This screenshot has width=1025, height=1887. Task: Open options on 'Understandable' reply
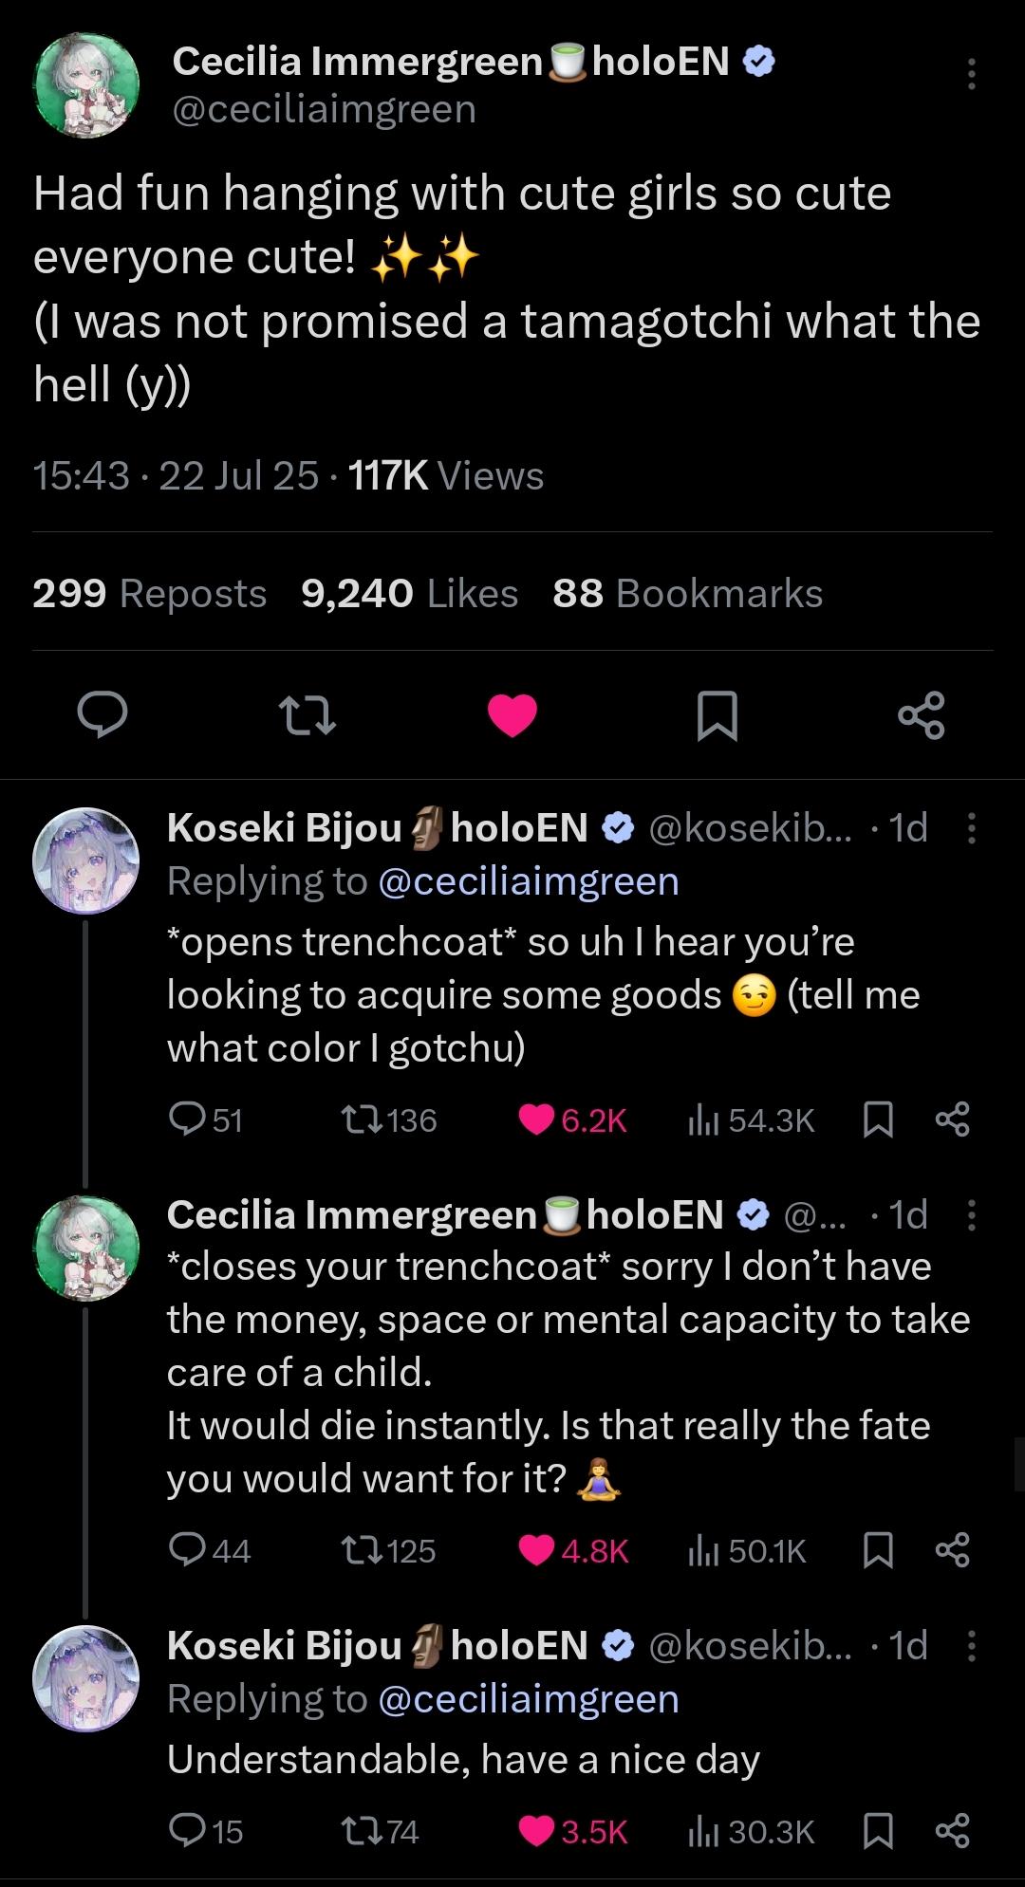tap(971, 1646)
